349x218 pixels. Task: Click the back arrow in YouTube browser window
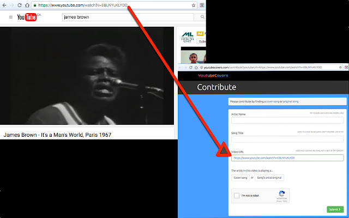coord(4,5)
